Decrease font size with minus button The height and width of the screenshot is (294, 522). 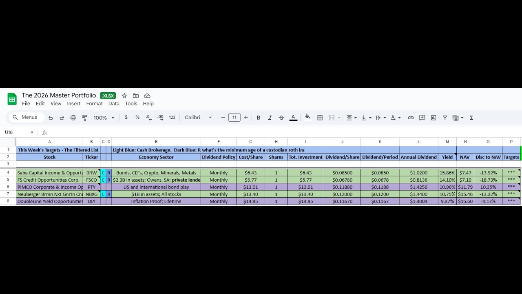coord(223,118)
